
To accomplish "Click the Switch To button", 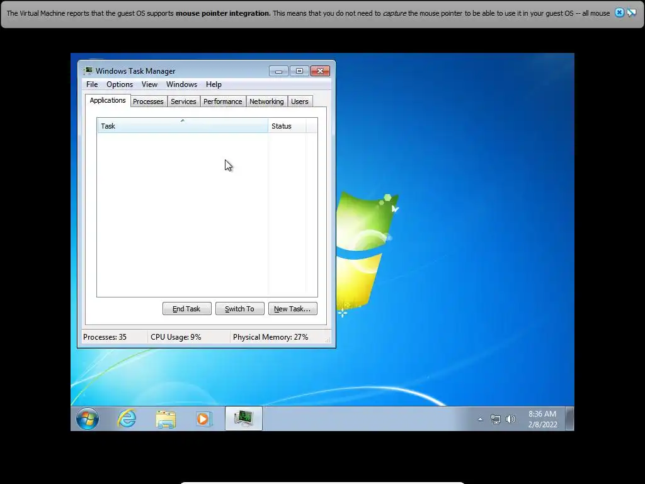I will tap(240, 309).
